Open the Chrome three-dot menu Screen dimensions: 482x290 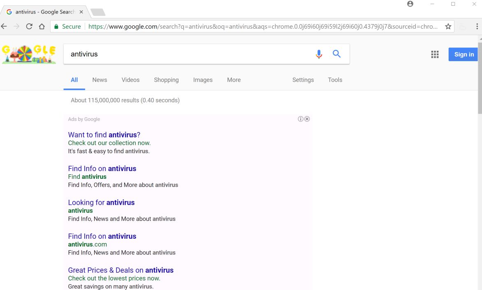tap(477, 27)
